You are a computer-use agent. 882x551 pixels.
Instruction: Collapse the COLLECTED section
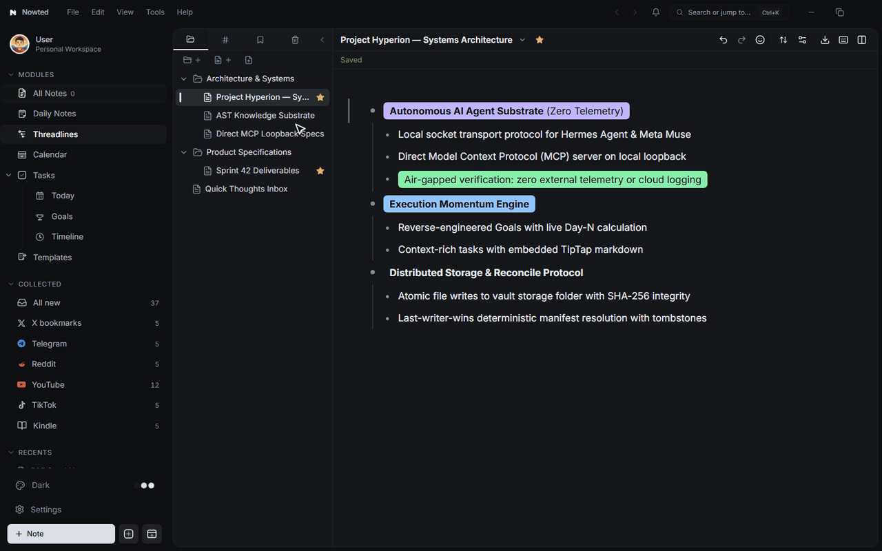click(11, 284)
